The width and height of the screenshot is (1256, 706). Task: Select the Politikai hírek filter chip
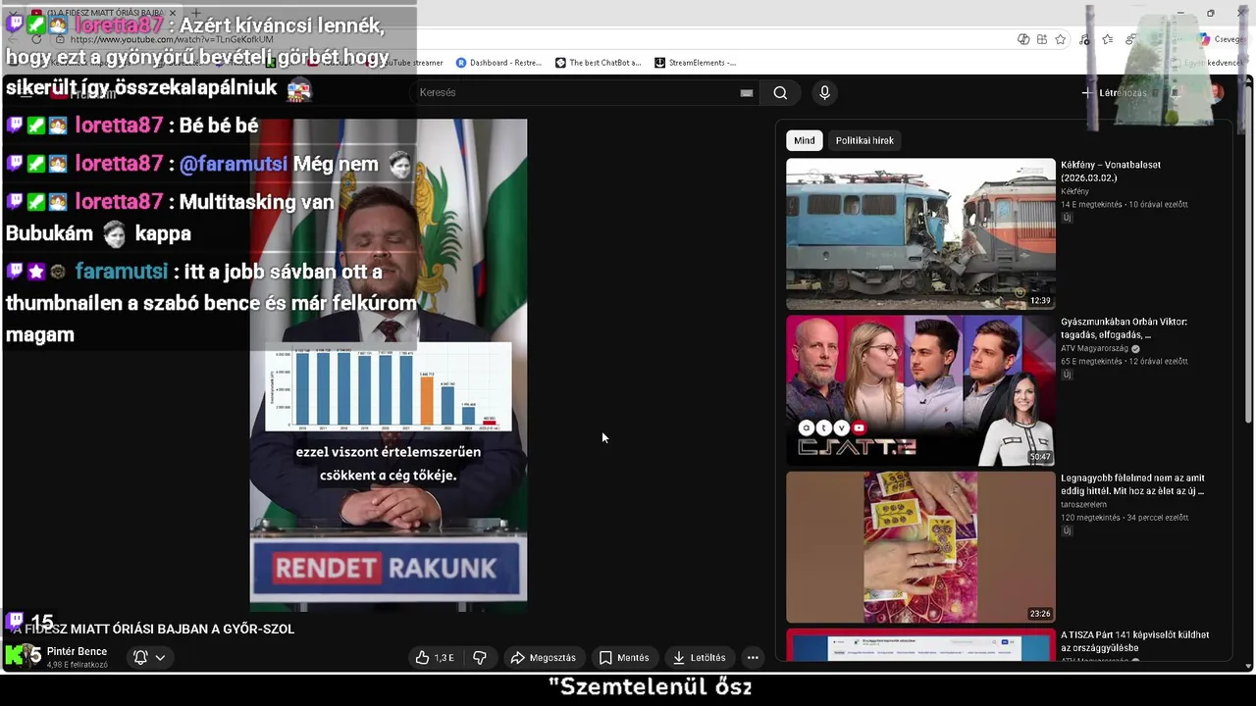864,140
